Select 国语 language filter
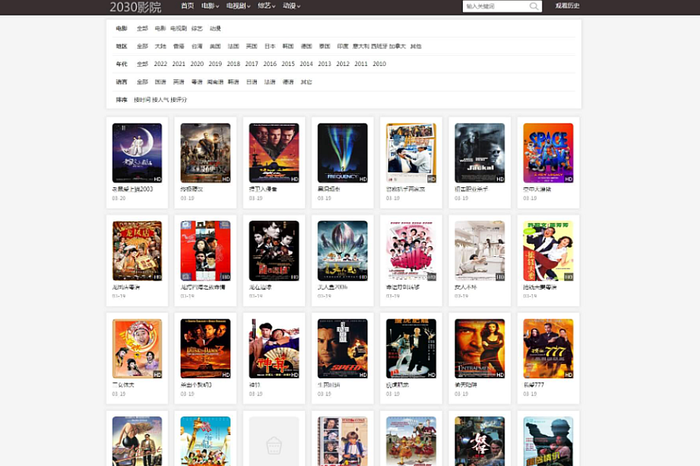The height and width of the screenshot is (466, 700). pos(160,82)
